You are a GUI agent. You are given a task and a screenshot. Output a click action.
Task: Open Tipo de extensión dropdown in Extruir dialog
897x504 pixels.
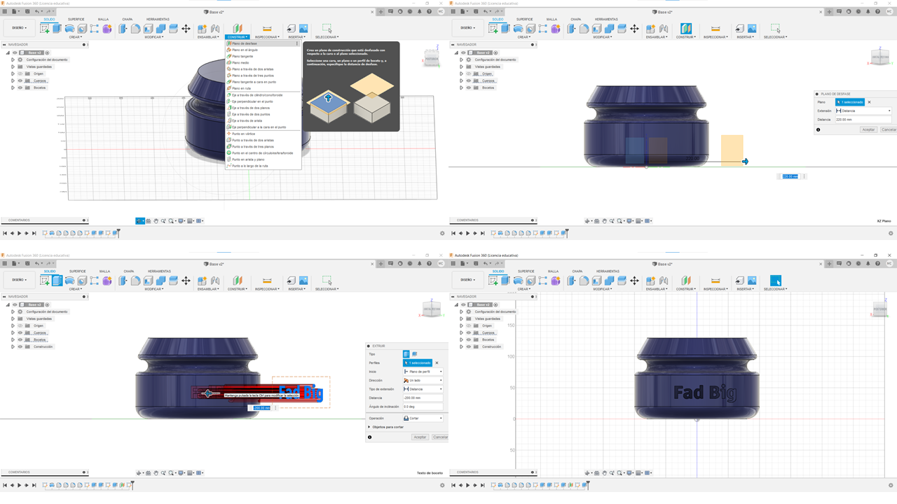coord(423,389)
